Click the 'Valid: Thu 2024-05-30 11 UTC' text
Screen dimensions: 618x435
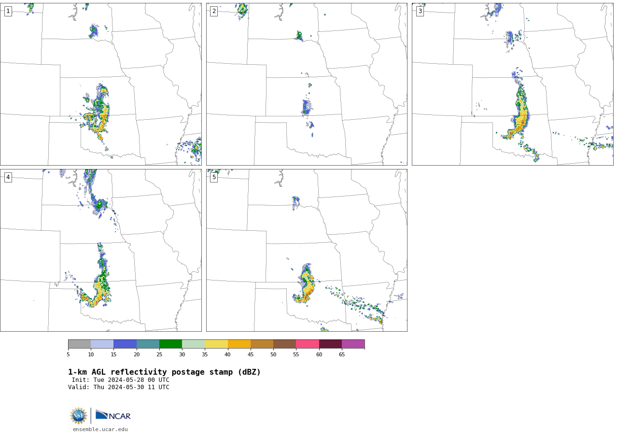(x=119, y=387)
